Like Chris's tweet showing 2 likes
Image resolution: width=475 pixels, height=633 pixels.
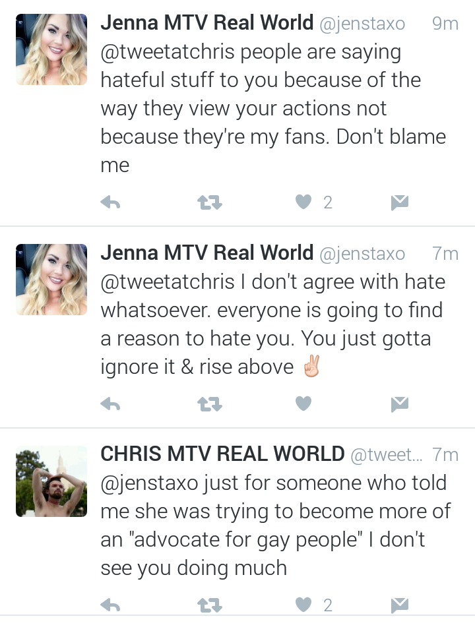pyautogui.click(x=303, y=605)
